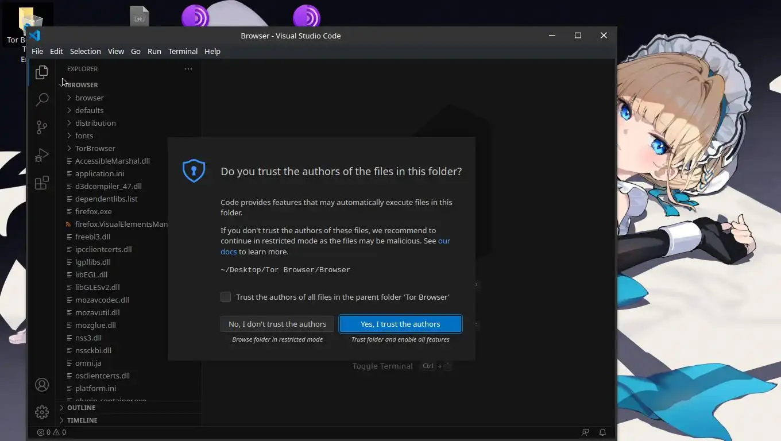Screen dimensions: 781x441
Task: Open the Explorer view in activity bar
Action: click(x=42, y=72)
